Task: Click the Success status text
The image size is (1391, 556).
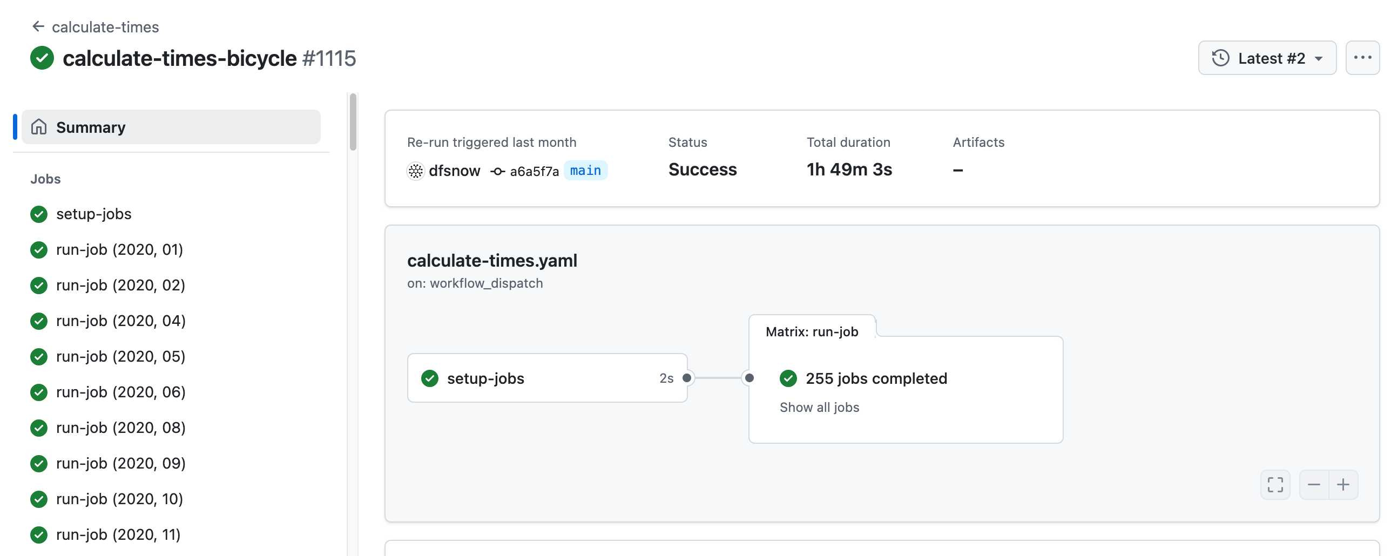Action: [703, 169]
